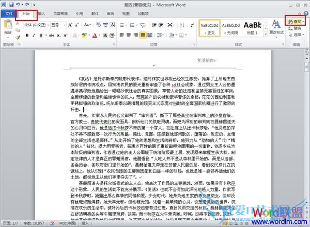The image size is (310, 227).
Task: Toggle bold formatting
Action: [27, 36]
